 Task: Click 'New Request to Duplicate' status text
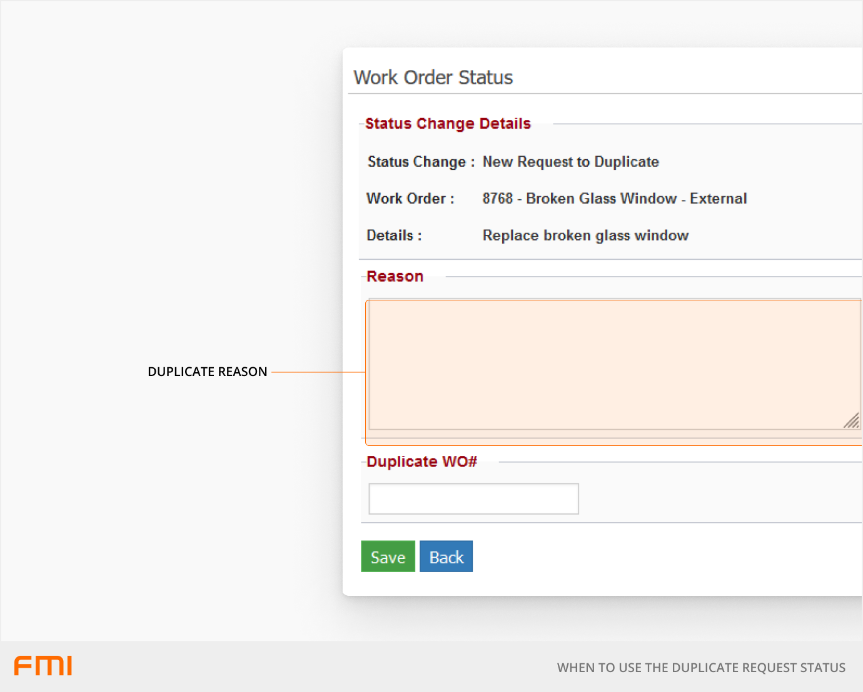click(x=570, y=162)
